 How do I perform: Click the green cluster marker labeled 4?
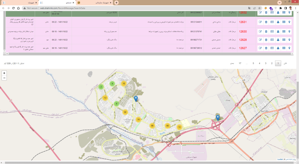coord(112,84)
